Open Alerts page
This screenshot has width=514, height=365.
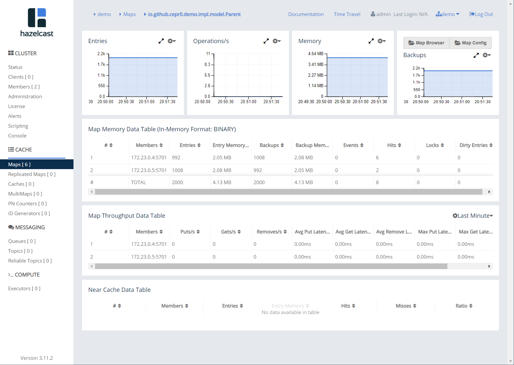(x=15, y=116)
